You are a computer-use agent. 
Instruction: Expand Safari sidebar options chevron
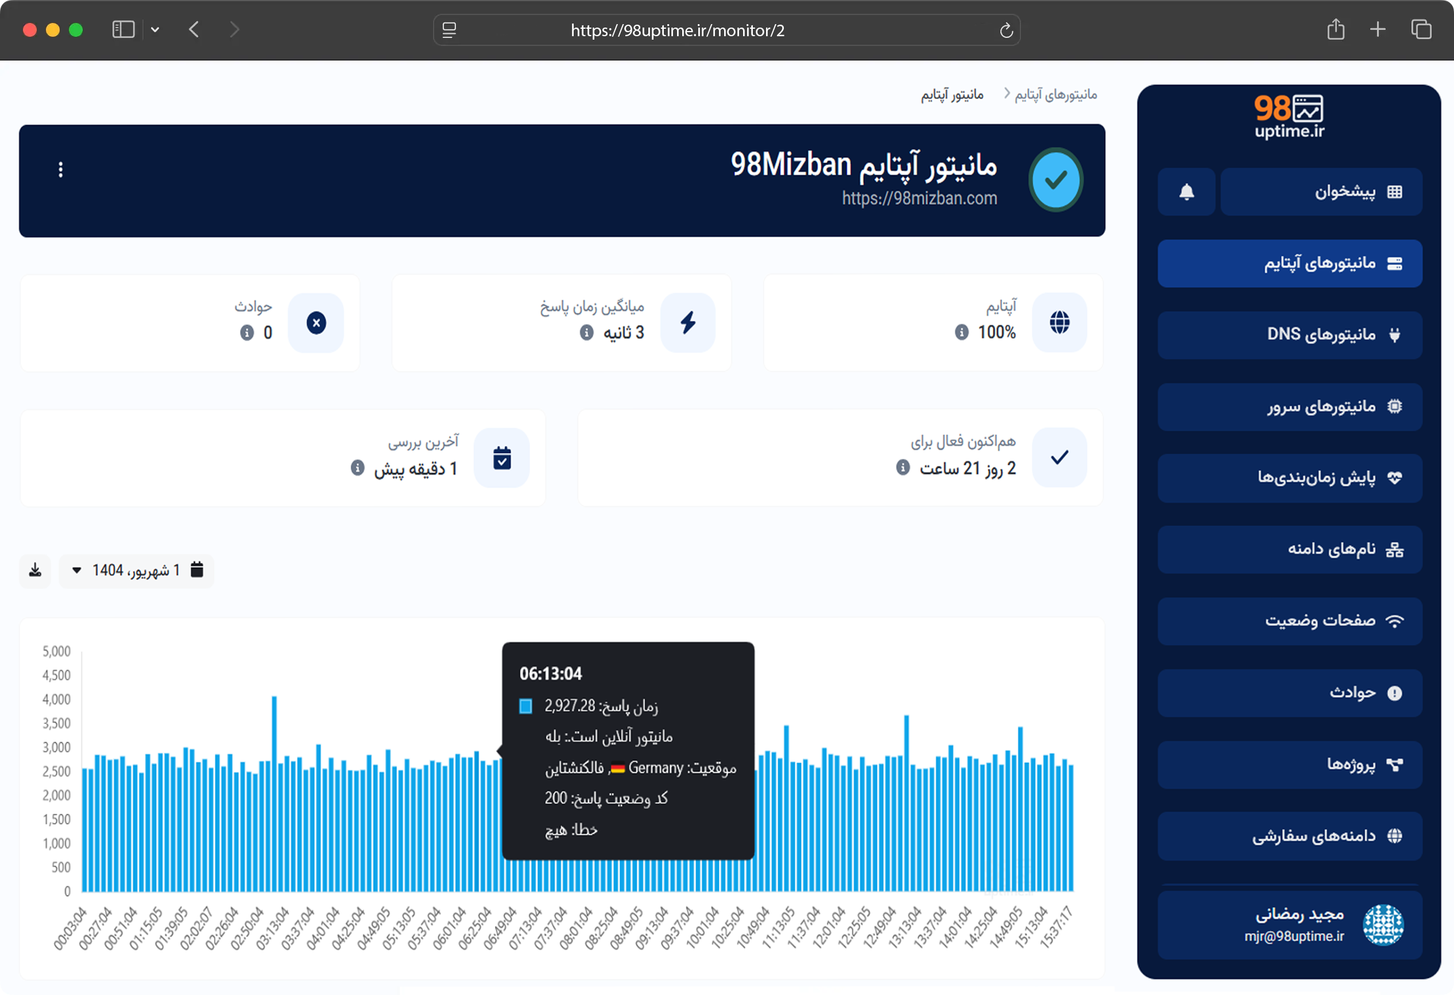(155, 29)
